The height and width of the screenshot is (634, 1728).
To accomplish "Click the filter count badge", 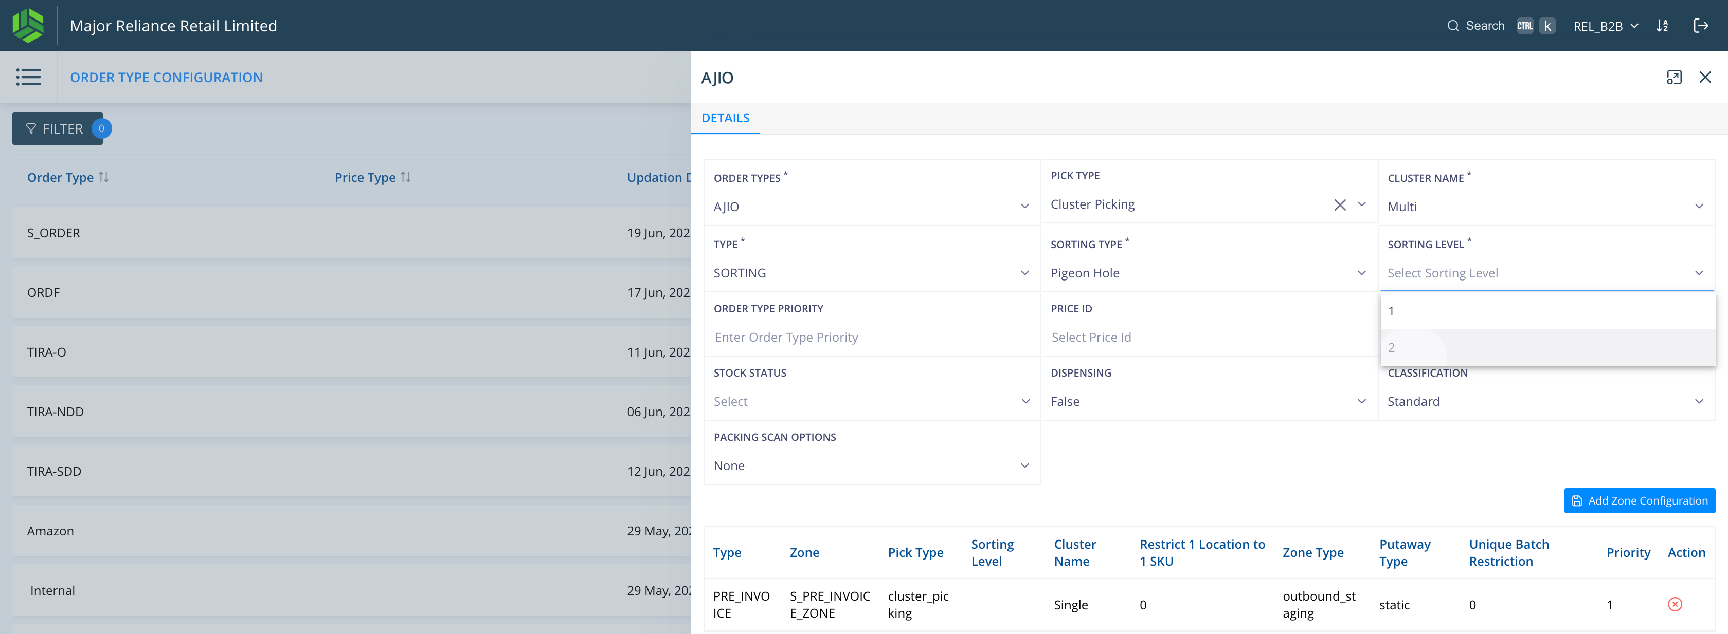I will (101, 128).
